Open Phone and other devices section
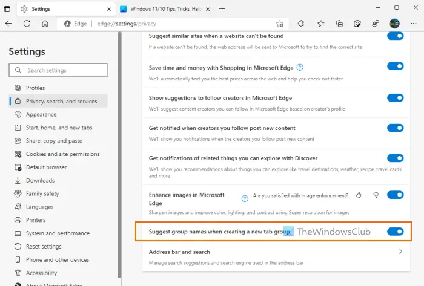424x286 pixels. [x=59, y=260]
